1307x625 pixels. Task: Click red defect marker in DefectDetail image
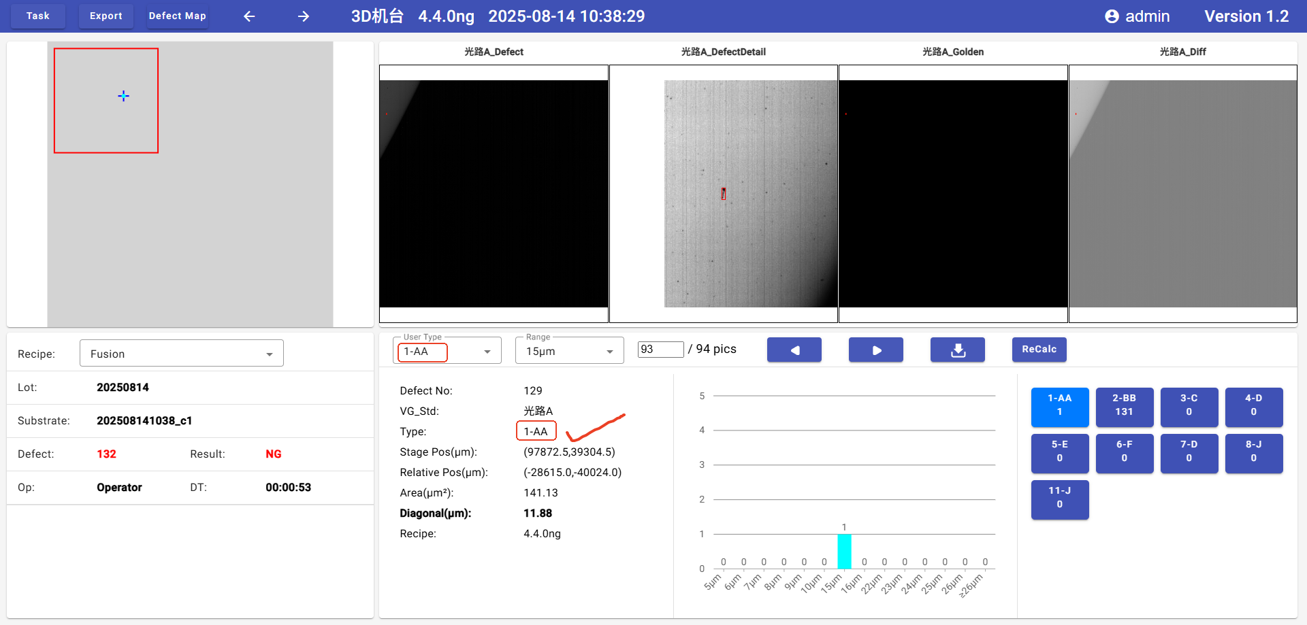point(723,194)
